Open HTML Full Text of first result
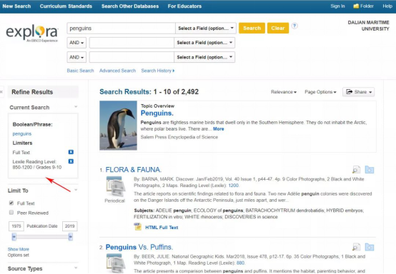The width and height of the screenshot is (396, 274). click(162, 228)
